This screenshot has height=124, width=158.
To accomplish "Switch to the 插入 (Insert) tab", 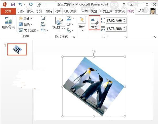I will (30, 11).
